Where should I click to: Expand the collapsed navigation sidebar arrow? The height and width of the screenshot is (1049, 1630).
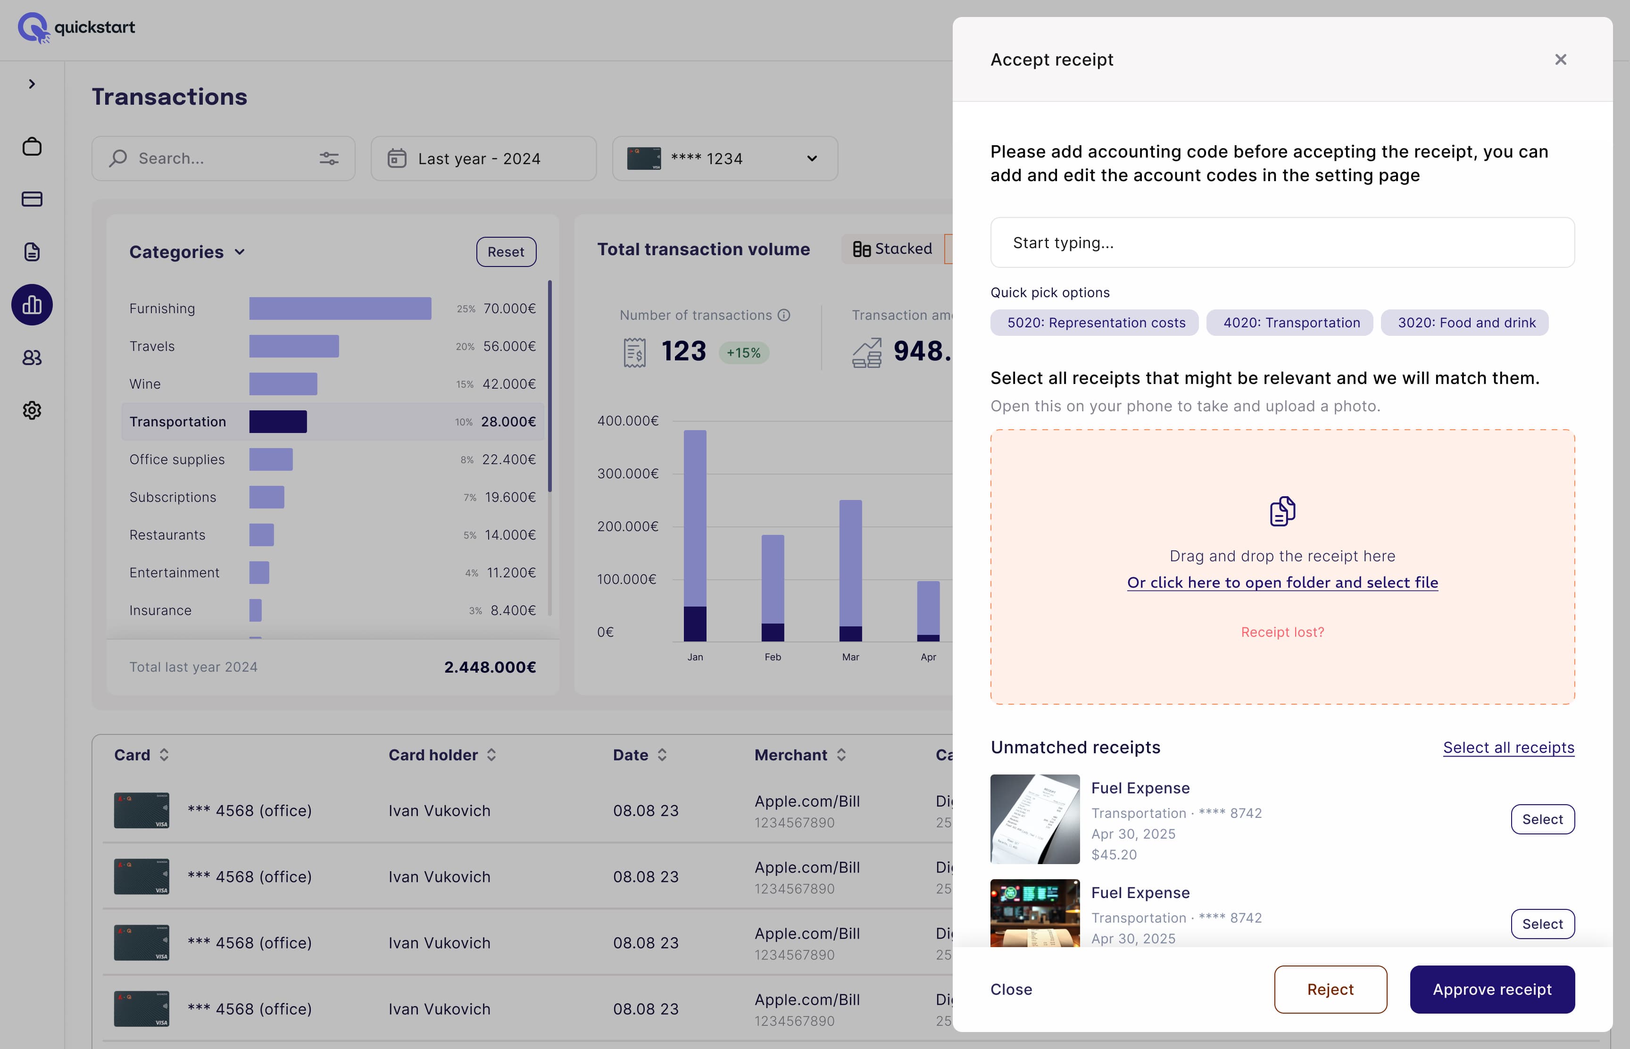tap(31, 83)
